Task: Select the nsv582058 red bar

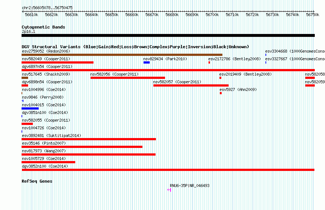Action: click(x=310, y=78)
